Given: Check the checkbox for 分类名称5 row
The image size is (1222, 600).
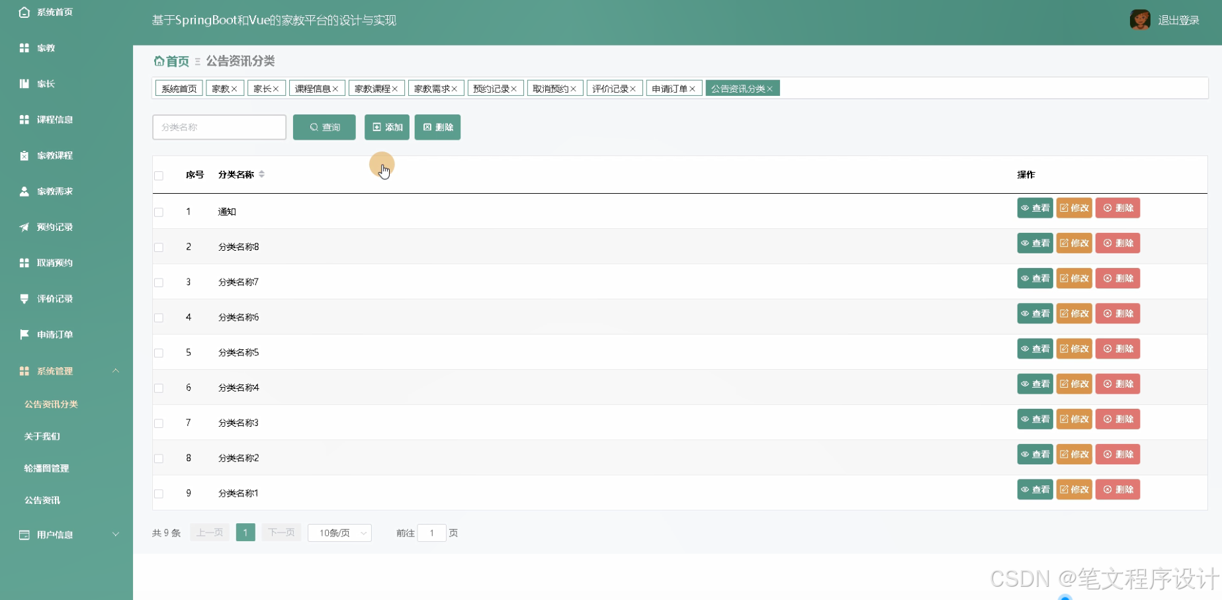Looking at the screenshot, I should tap(159, 353).
